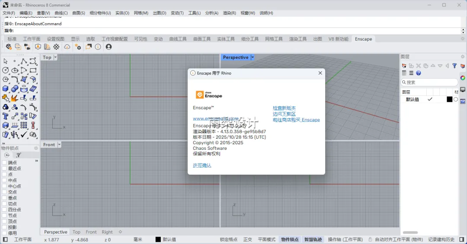Viewport: 467px width, 244px height.
Task: Choose the Ellipse tool
Action: click(x=15, y=70)
